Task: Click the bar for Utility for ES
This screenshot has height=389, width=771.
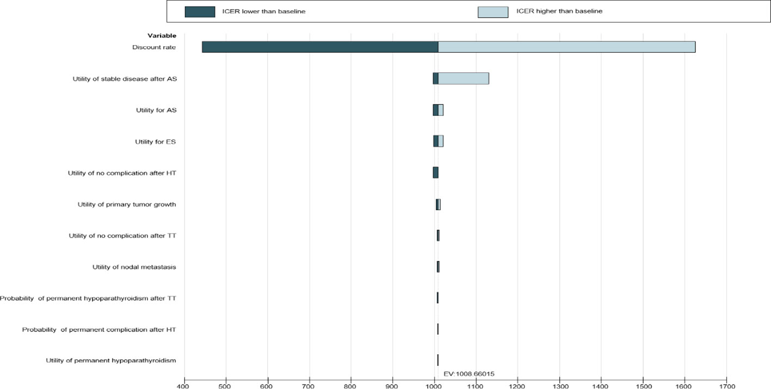Action: point(439,141)
